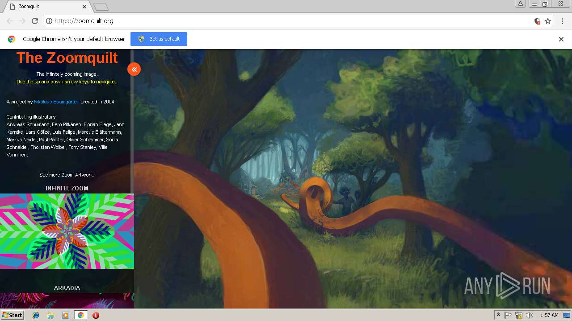Open the Infinite Zoom colorful thumbnail
Screen dimensions: 572x321
click(x=67, y=231)
